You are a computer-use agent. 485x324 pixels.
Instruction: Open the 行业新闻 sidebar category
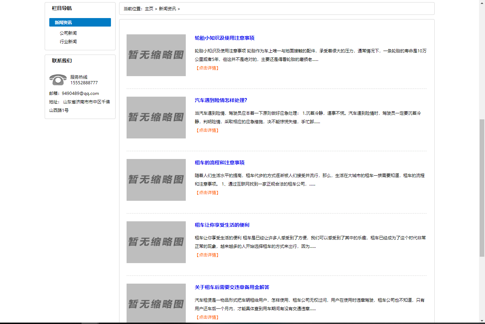click(x=68, y=41)
